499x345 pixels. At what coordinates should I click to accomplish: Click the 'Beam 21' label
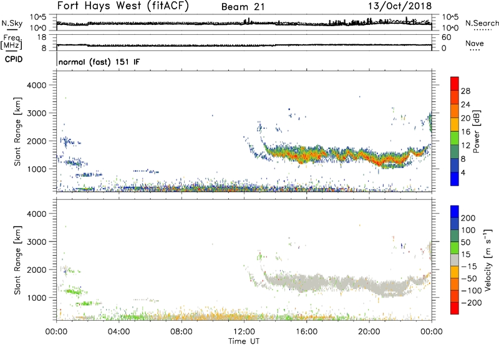243,7
